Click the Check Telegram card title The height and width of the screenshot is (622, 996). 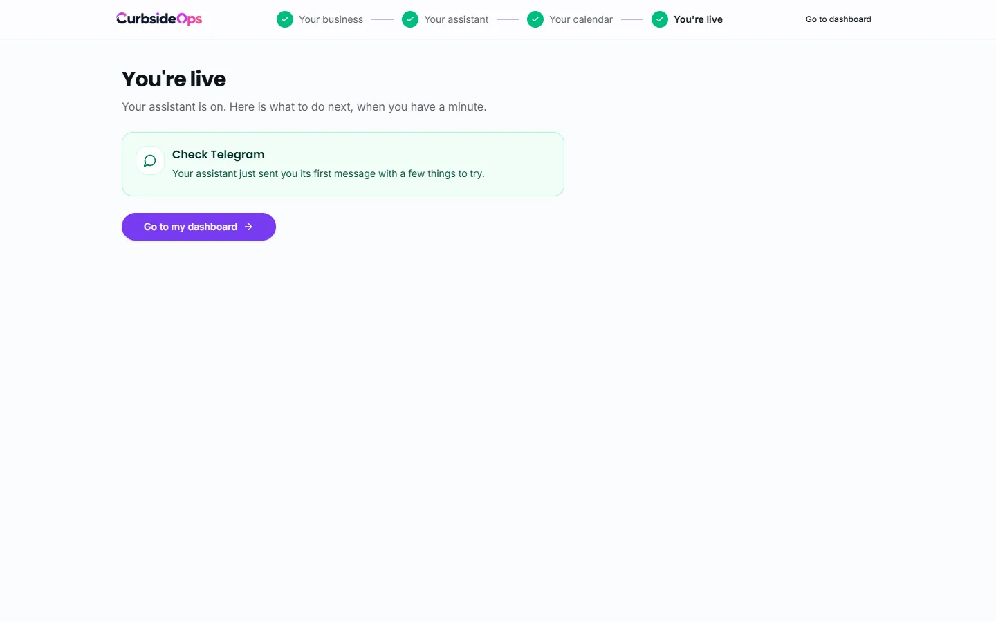219,154
